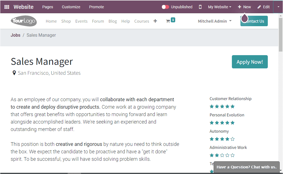The image size is (283, 174).
Task: Click the plus icon after Courses
Action: [x=155, y=21]
